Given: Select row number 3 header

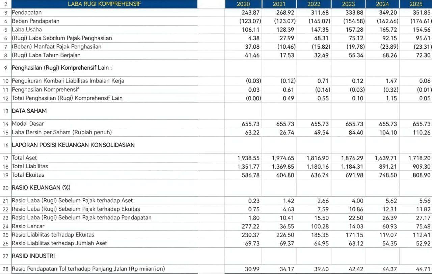Looking at the screenshot, I should (x=5, y=12).
